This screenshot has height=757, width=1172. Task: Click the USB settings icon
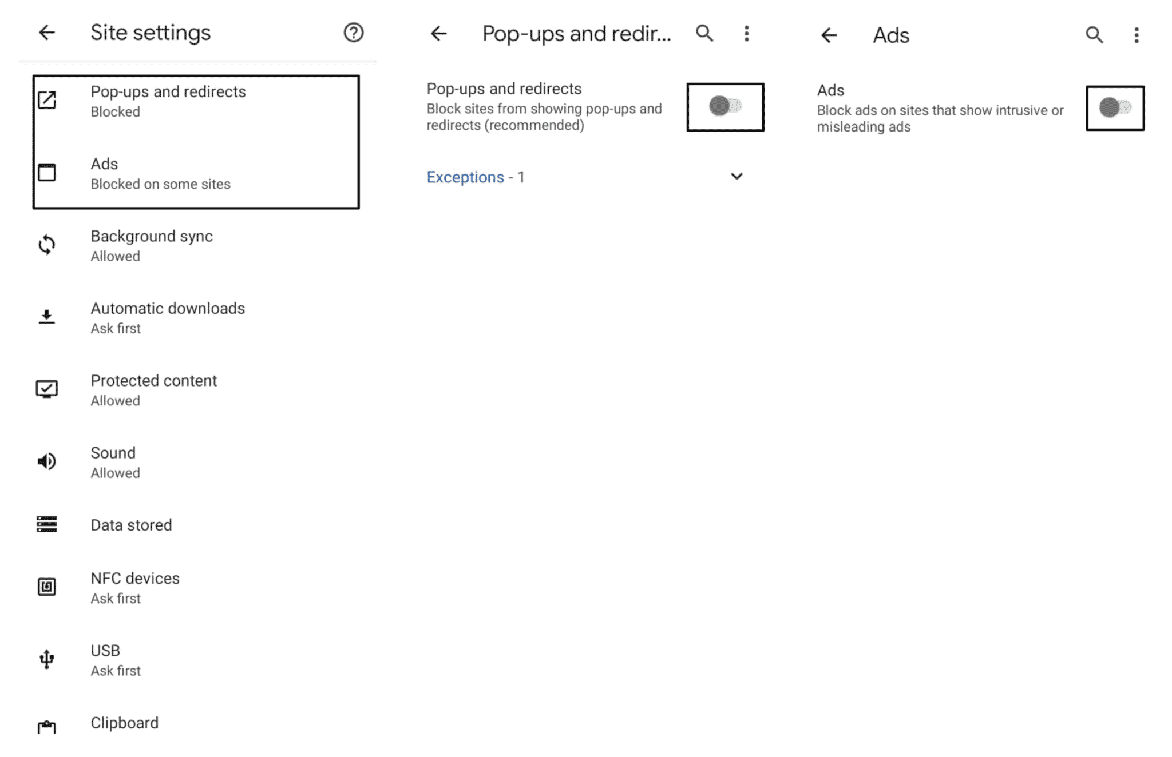[46, 659]
